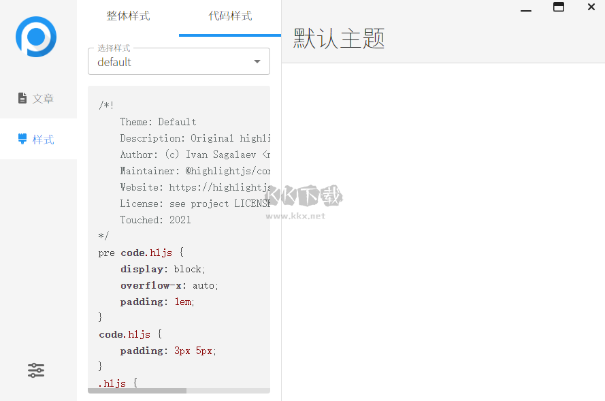This screenshot has height=401, width=605.
Task: Click inside the code style preview panel
Action: (x=178, y=238)
